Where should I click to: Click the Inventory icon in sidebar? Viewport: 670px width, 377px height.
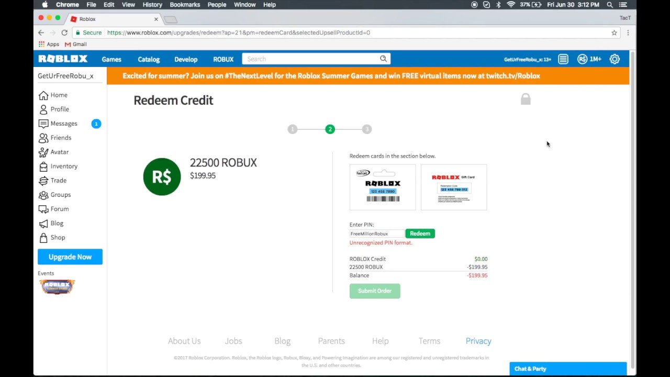click(x=43, y=166)
